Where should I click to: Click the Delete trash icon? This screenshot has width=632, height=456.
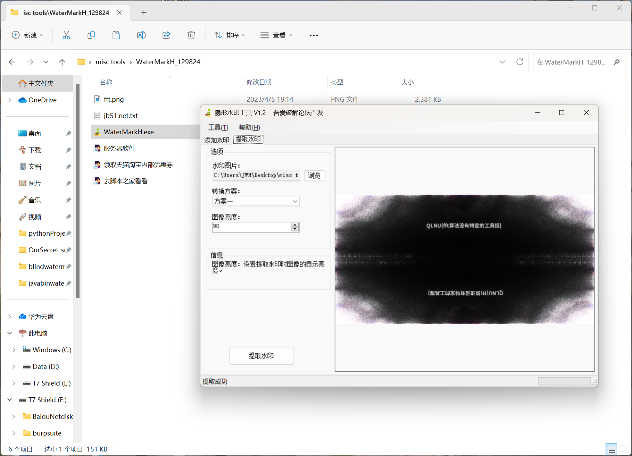191,35
